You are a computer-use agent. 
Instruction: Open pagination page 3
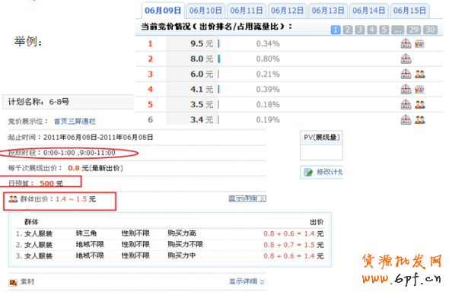pos(360,30)
